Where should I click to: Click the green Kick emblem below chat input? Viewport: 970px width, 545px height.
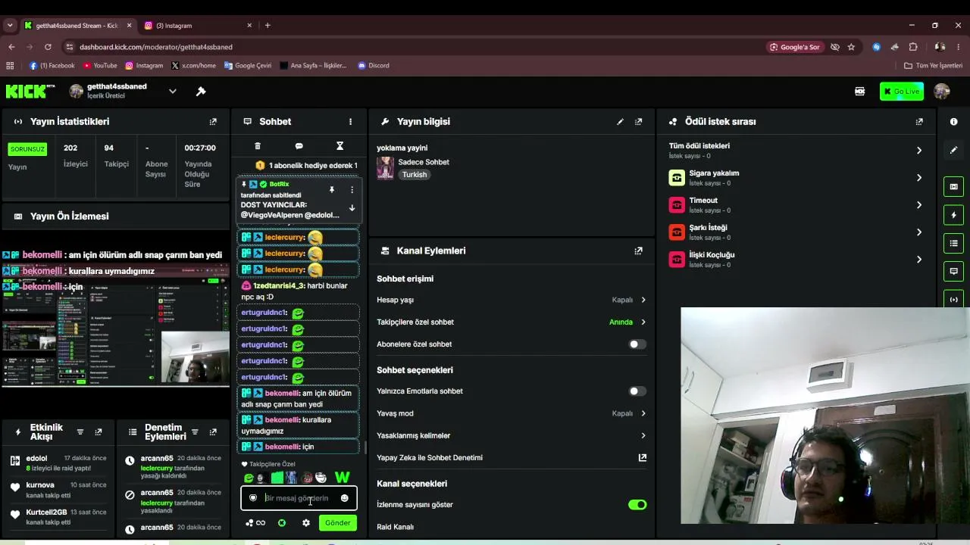pos(282,523)
